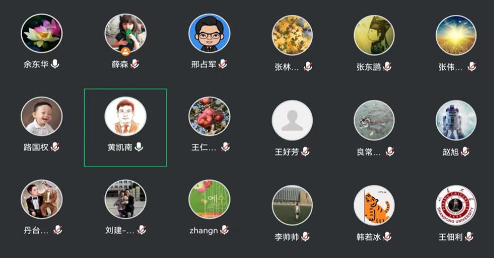This screenshot has width=494, height=258.
Task: Click the muted mic icon next to 张东鹏
Action: pos(387,67)
